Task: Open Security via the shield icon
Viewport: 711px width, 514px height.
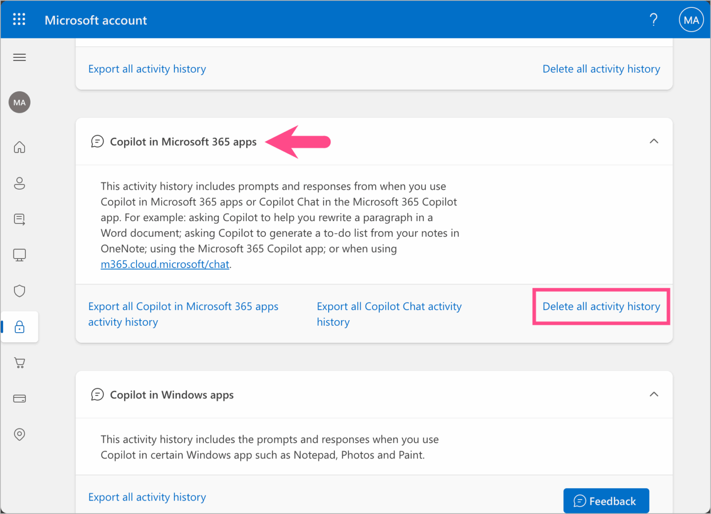Action: tap(19, 291)
